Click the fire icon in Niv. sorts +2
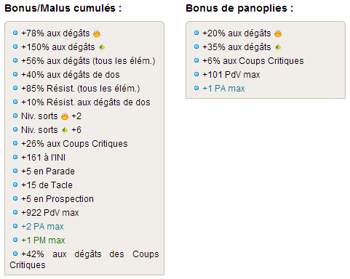The image size is (350, 279). pos(65,116)
